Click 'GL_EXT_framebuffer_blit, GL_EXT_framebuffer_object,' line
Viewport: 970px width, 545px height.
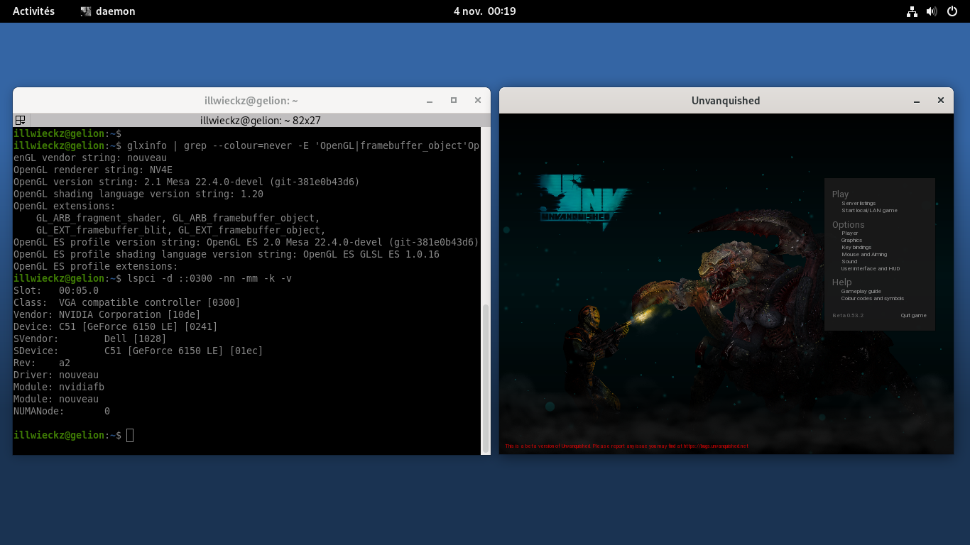point(181,230)
